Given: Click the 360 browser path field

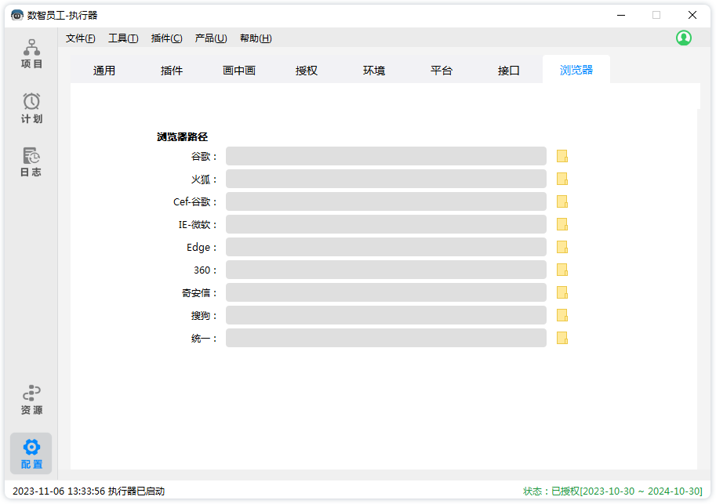Looking at the screenshot, I should pos(386,270).
